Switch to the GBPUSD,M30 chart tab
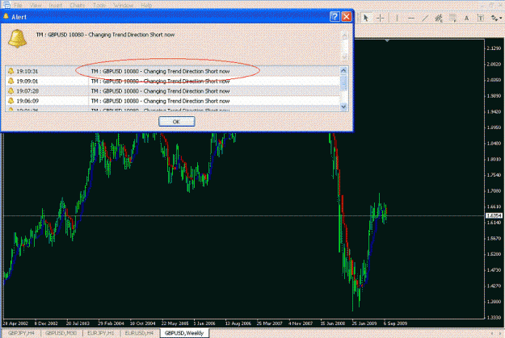The image size is (505, 338). coord(61,333)
